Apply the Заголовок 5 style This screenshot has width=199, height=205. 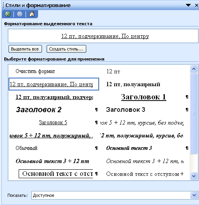coord(54,123)
